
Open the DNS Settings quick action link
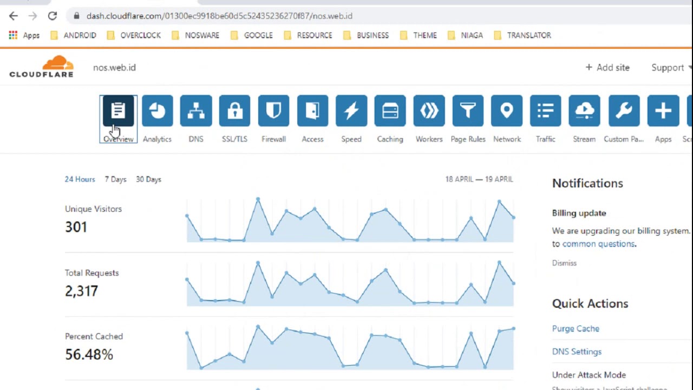(577, 352)
